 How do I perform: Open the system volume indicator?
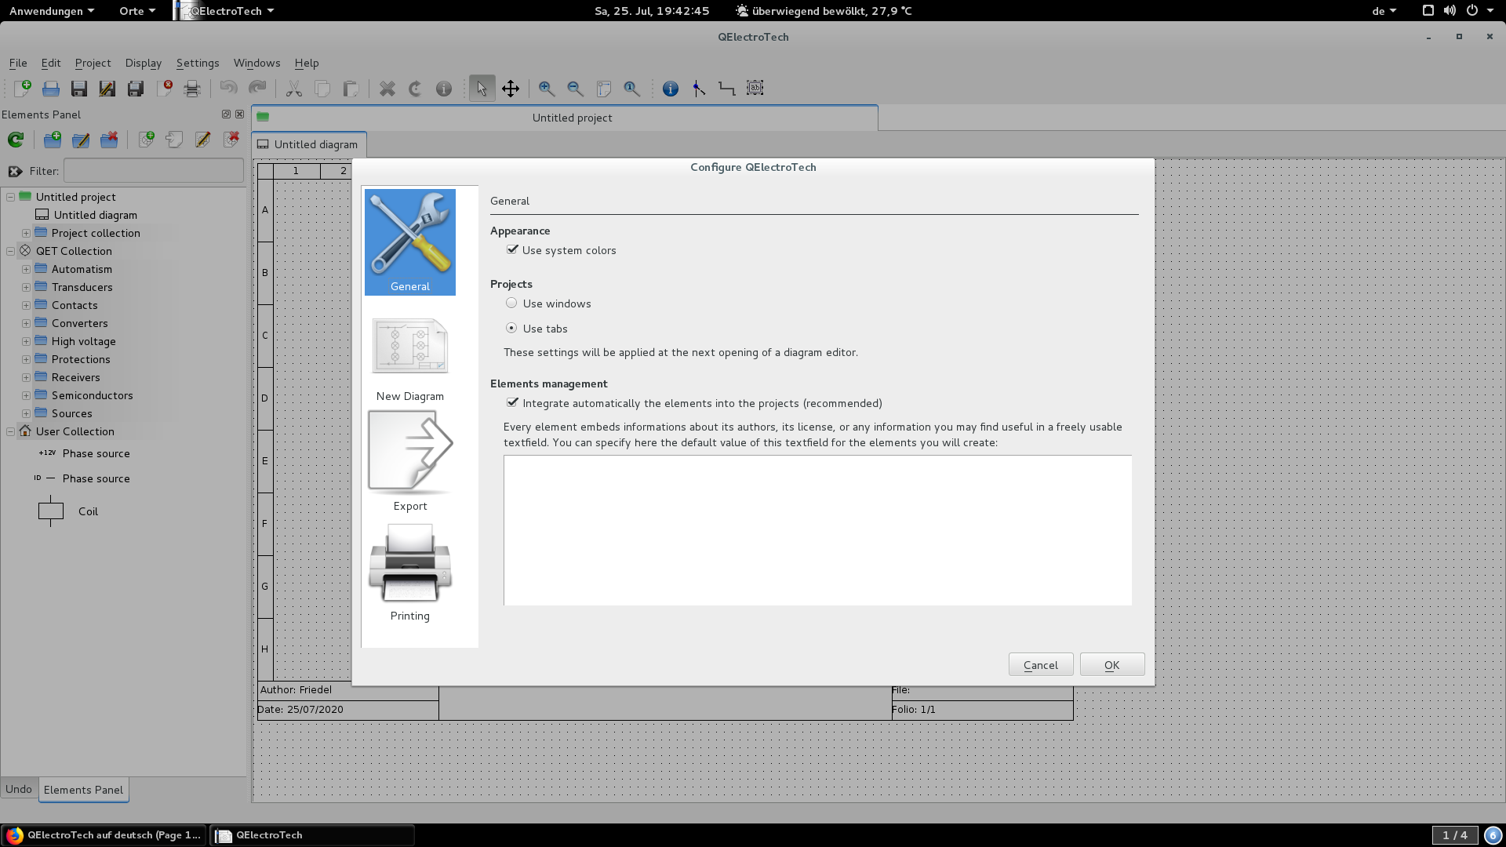[1450, 11]
